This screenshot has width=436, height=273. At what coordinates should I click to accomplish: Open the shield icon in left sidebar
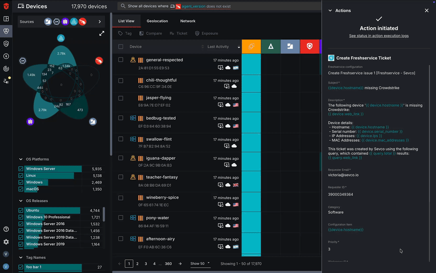tap(6, 44)
